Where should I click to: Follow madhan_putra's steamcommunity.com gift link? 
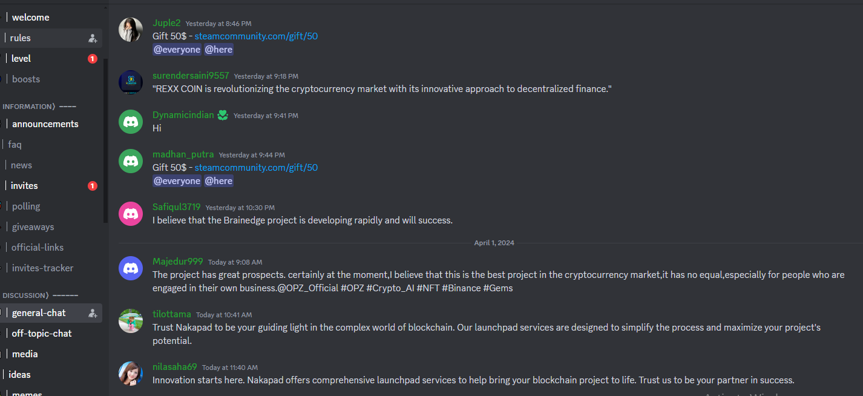[x=256, y=168]
